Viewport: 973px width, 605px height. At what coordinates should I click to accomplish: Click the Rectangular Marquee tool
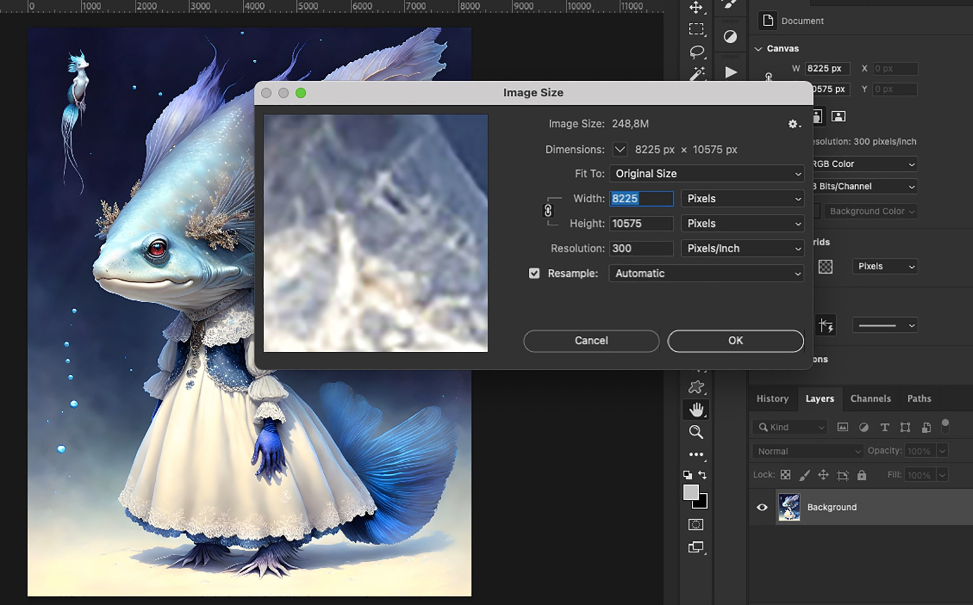(x=697, y=29)
